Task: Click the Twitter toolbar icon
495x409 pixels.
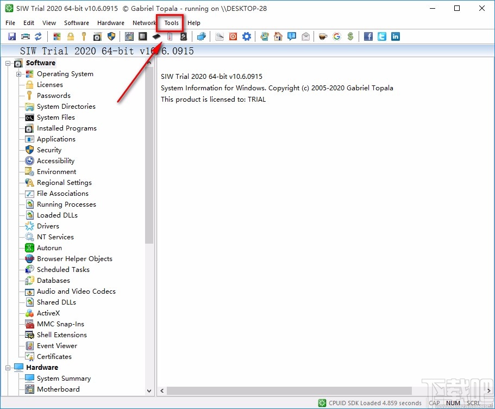Action: pyautogui.click(x=381, y=36)
